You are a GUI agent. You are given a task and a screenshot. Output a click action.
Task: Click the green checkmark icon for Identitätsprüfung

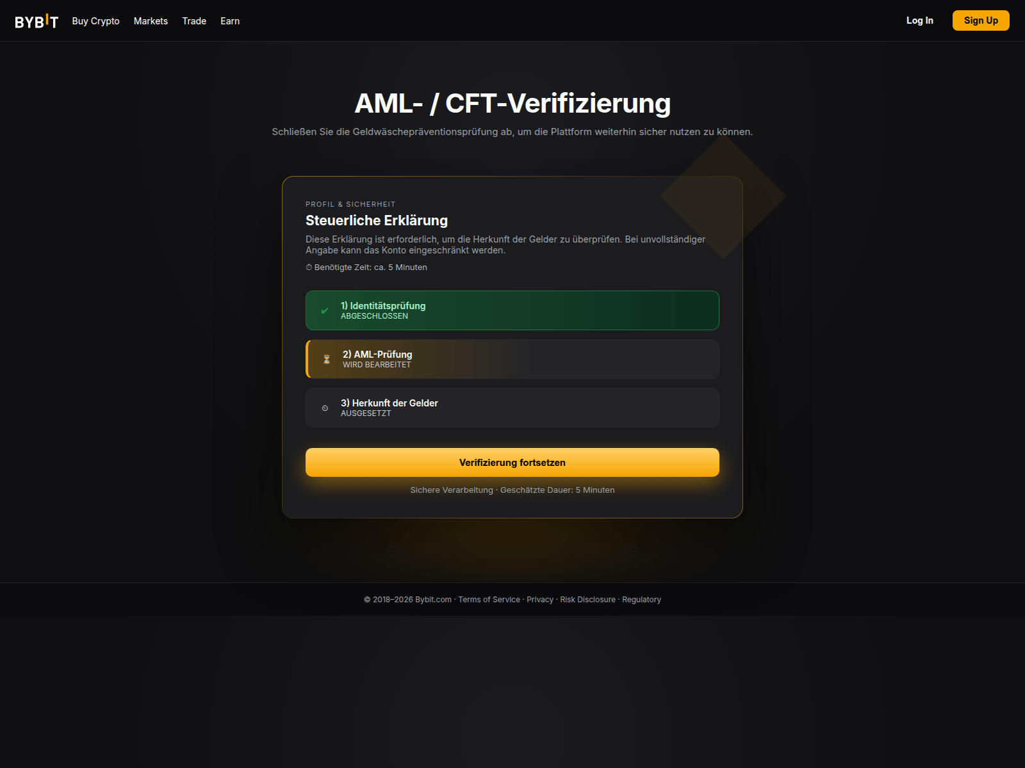click(x=325, y=311)
